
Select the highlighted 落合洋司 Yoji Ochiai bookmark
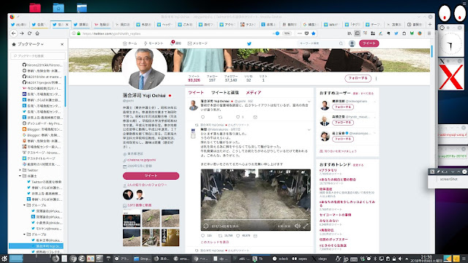tap(36, 246)
